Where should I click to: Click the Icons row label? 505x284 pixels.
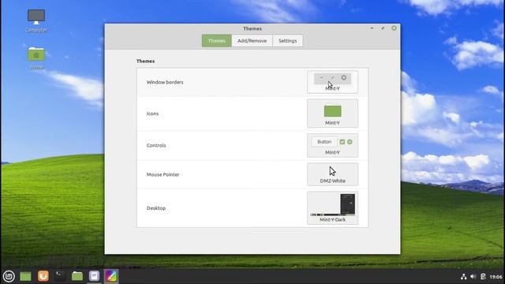click(x=152, y=114)
